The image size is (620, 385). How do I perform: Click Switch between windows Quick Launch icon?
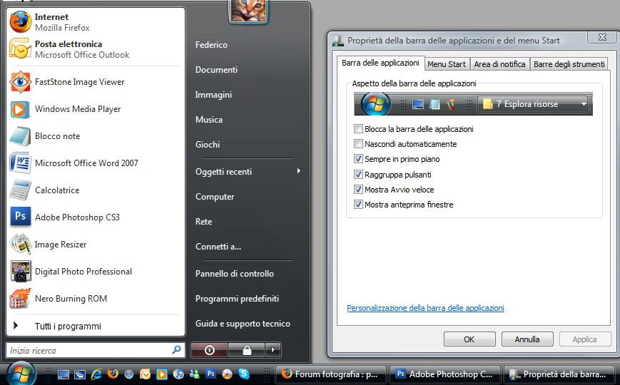[x=80, y=374]
